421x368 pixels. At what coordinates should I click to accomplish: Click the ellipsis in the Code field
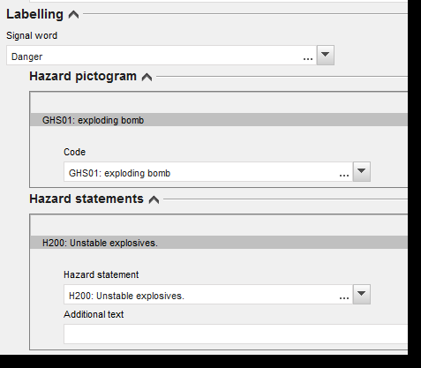click(x=344, y=176)
